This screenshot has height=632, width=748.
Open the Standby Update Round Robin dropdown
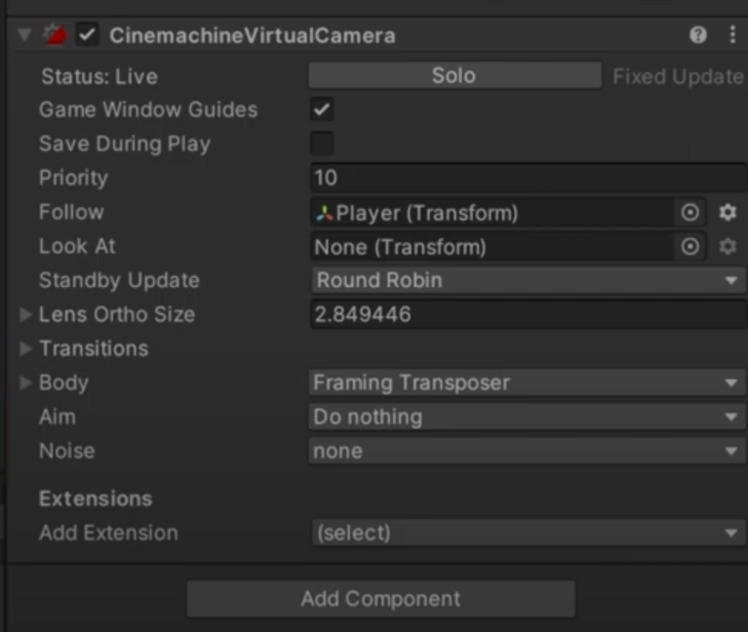[x=527, y=280]
